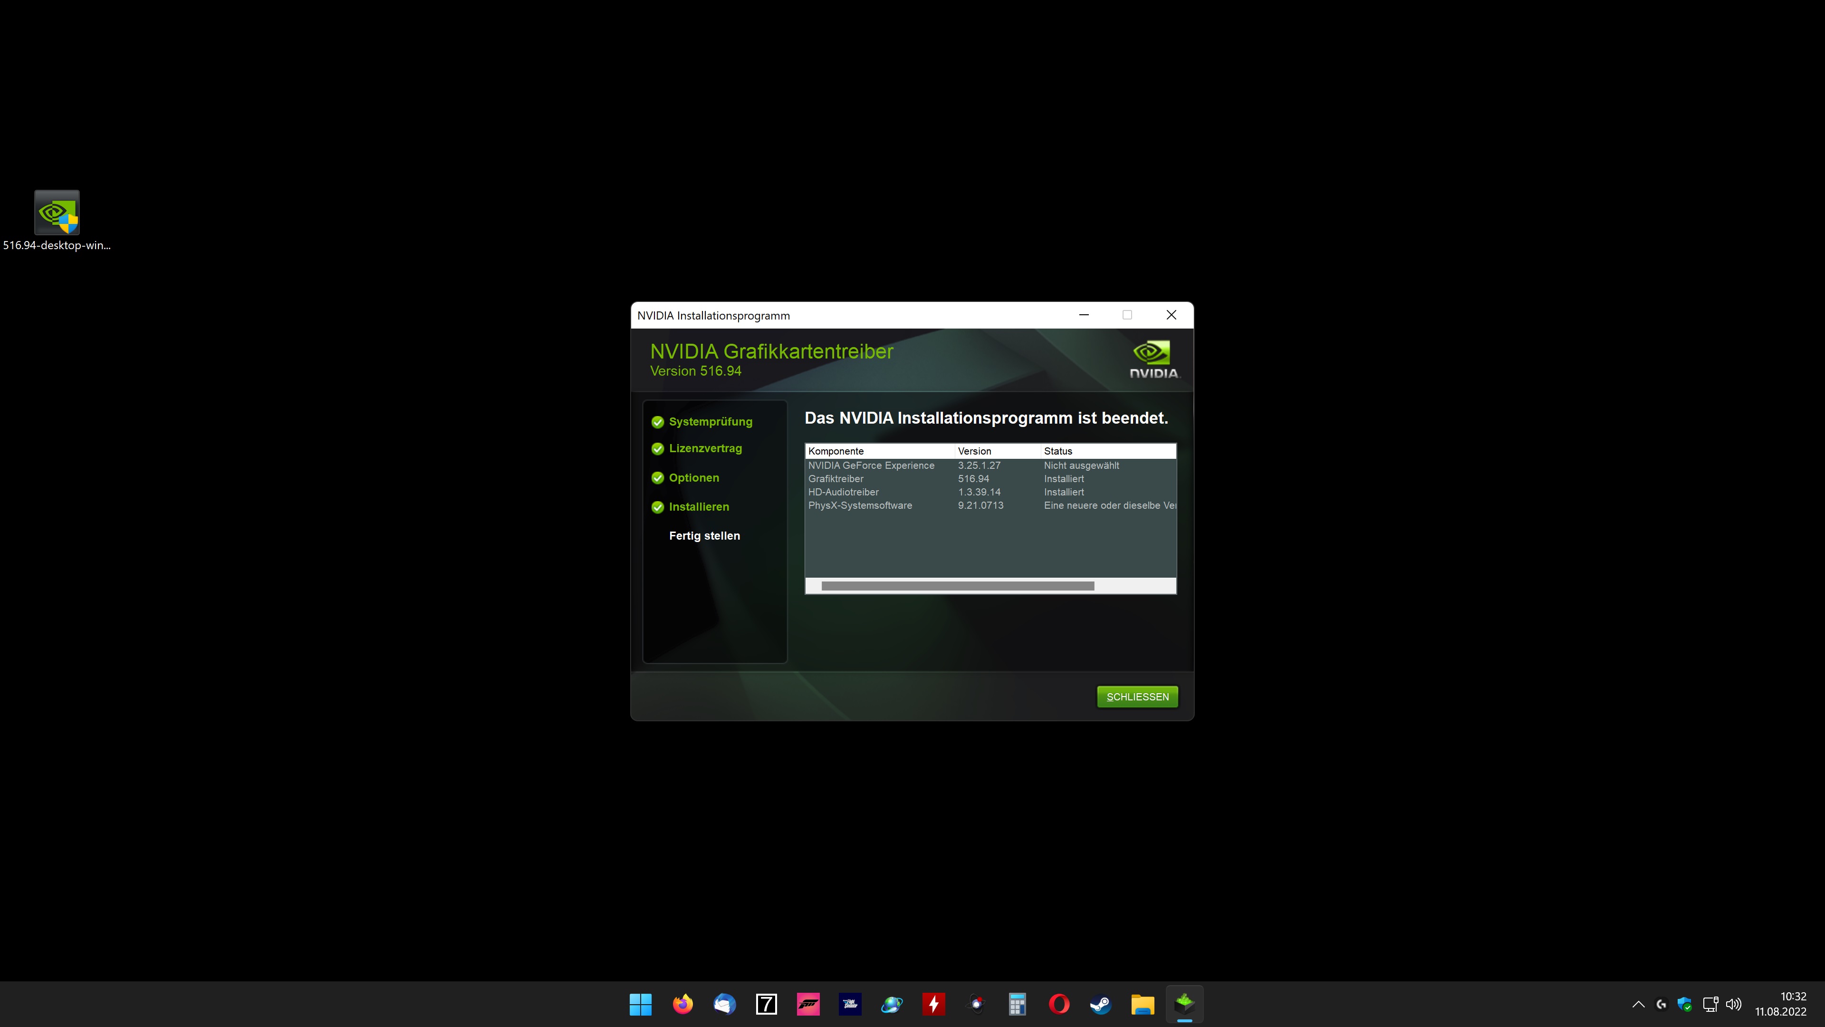Open Calculator from the taskbar
This screenshot has width=1825, height=1027.
1018,1004
